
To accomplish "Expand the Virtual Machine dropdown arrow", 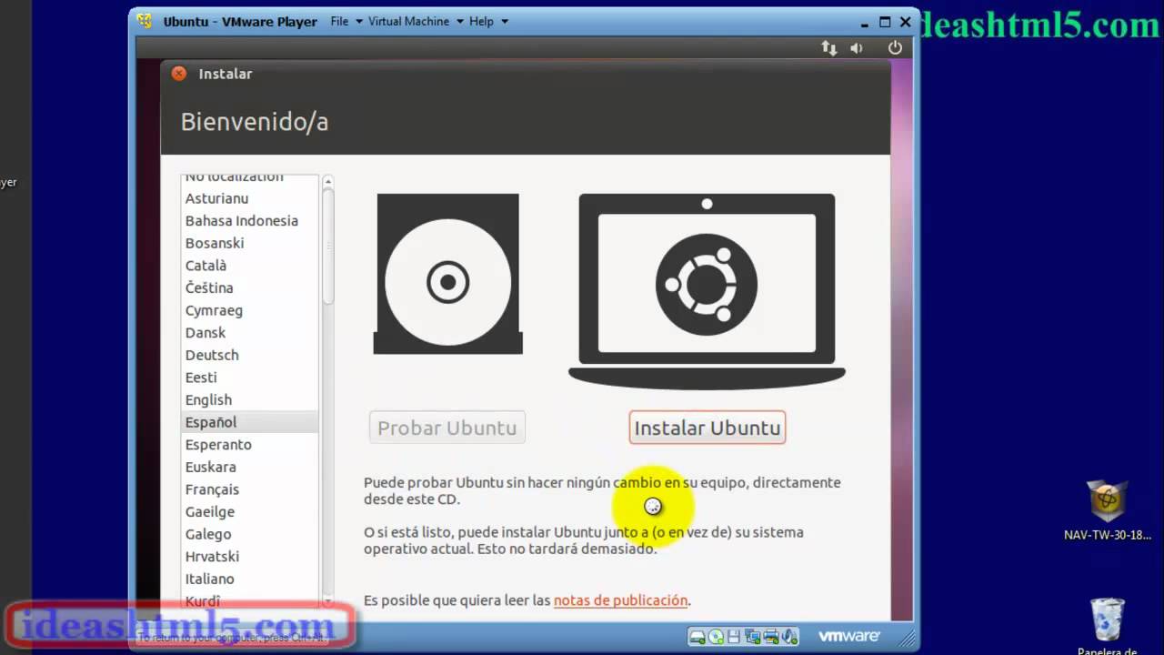I will point(459,22).
